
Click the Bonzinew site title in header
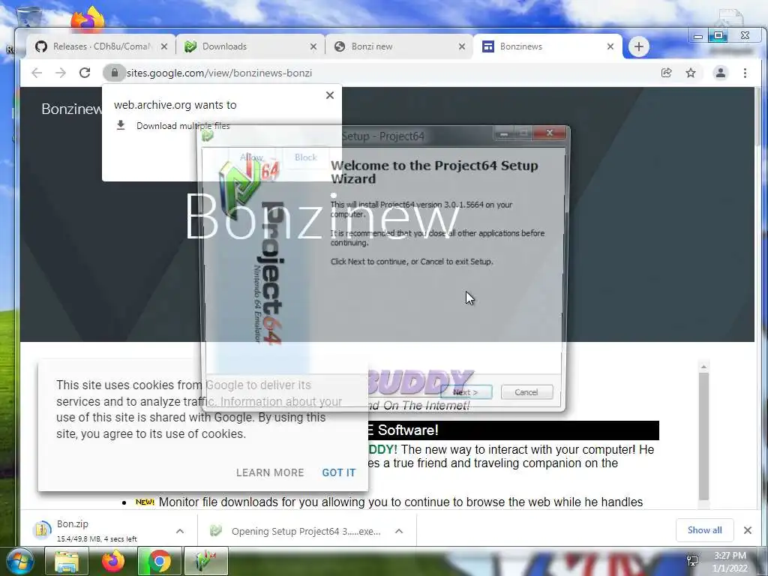[71, 109]
